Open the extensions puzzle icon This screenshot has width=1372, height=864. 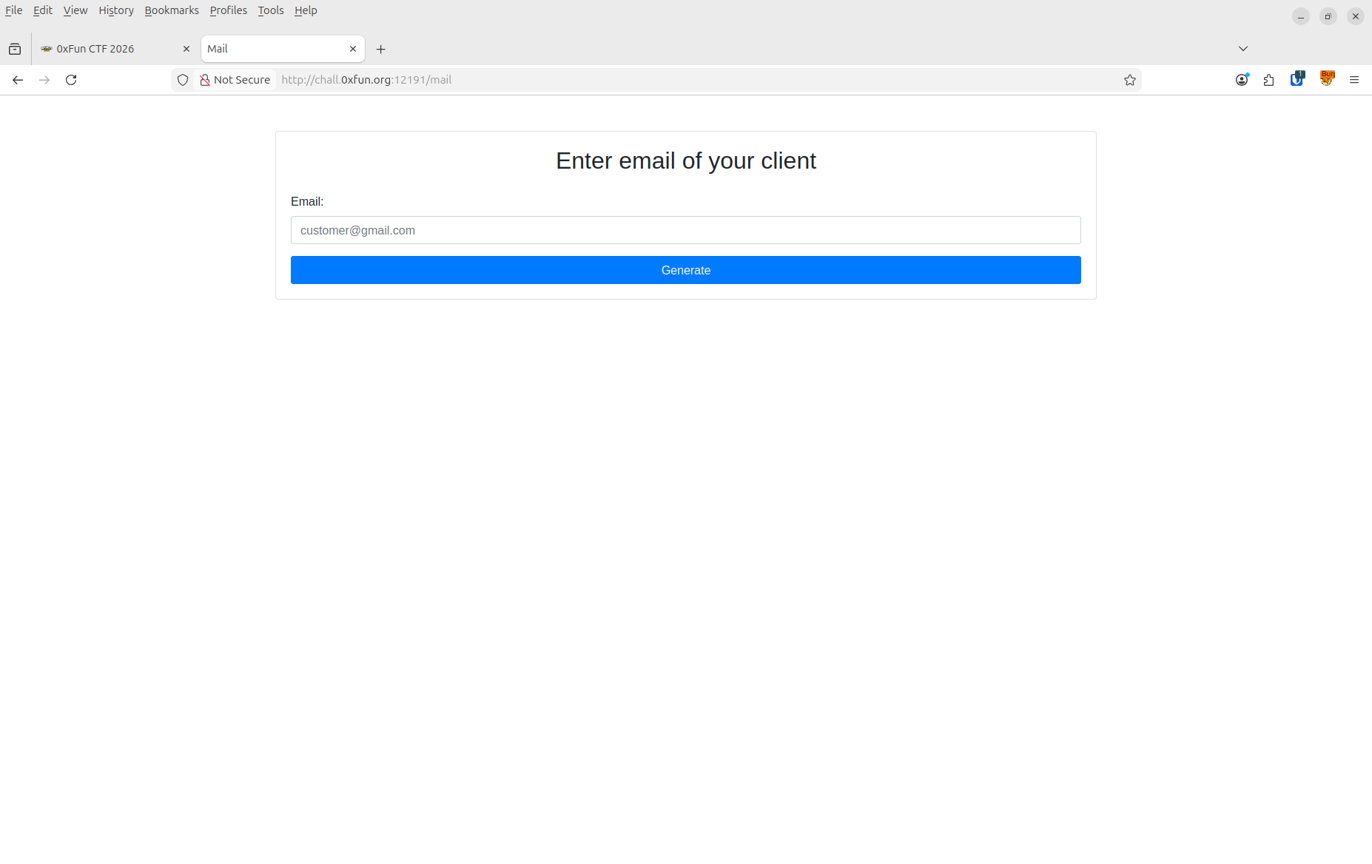coord(1269,80)
